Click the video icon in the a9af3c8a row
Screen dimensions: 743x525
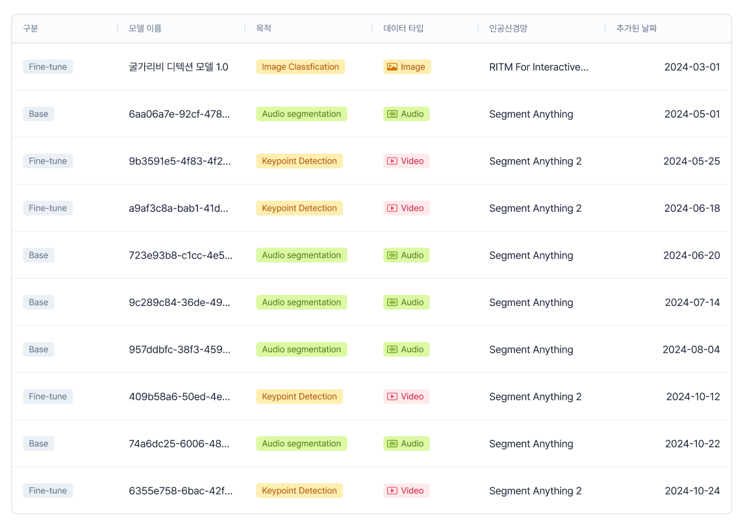[x=392, y=208]
